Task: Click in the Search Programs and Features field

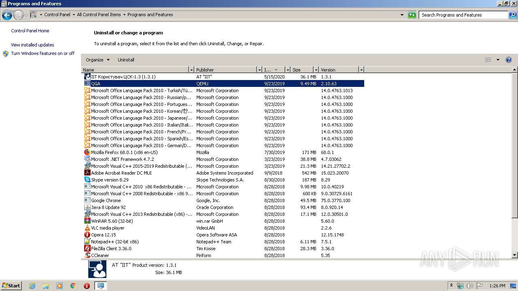Action: pos(464,15)
